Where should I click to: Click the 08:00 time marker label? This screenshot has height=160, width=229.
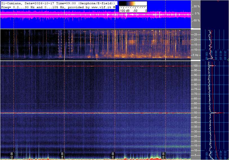click(x=163, y=155)
